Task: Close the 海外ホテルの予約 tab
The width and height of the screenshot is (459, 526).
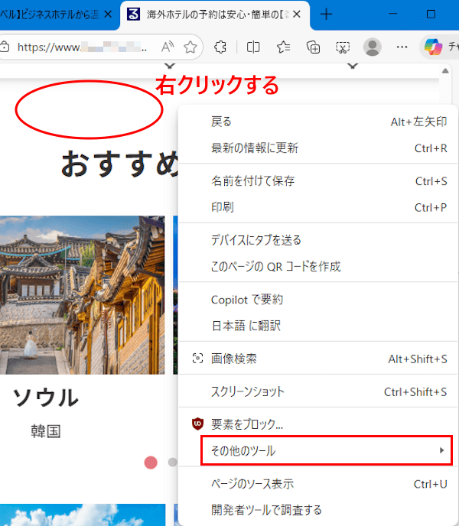Action: [297, 15]
